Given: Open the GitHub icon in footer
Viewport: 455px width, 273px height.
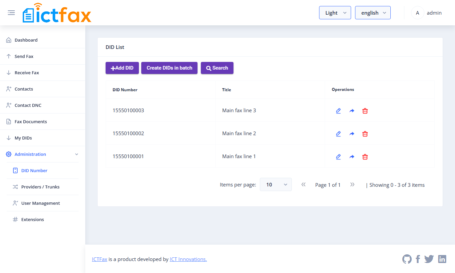Looking at the screenshot, I should tap(407, 259).
